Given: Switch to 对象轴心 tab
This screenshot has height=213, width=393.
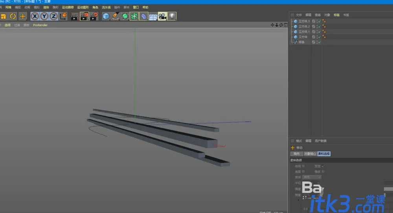Looking at the screenshot, I should click(x=310, y=154).
